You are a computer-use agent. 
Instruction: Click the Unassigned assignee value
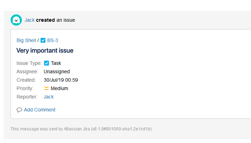pos(57,71)
